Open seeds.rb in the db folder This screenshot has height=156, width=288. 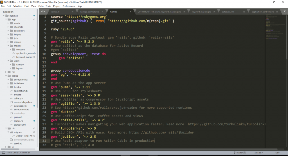point(18,144)
